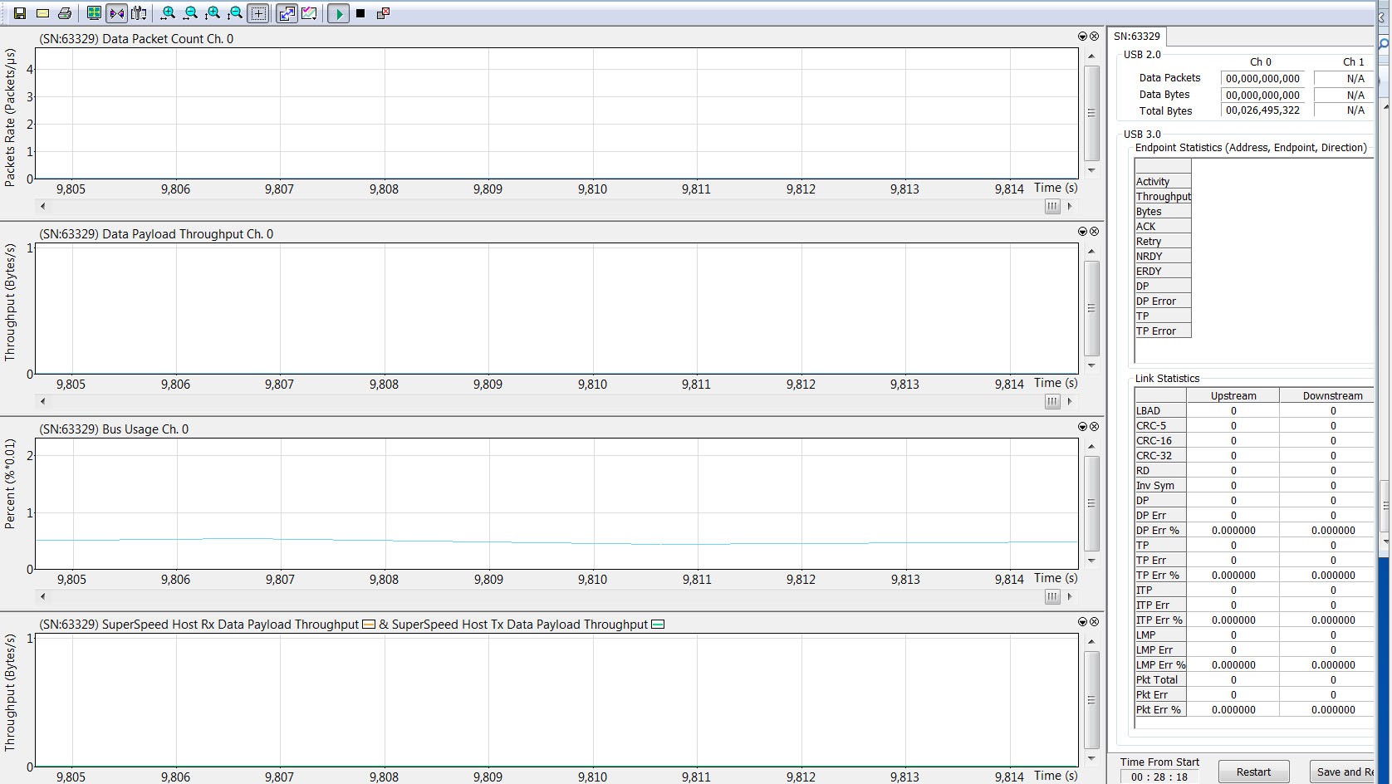Click the green Play button
The width and height of the screenshot is (1392, 784).
click(x=338, y=13)
